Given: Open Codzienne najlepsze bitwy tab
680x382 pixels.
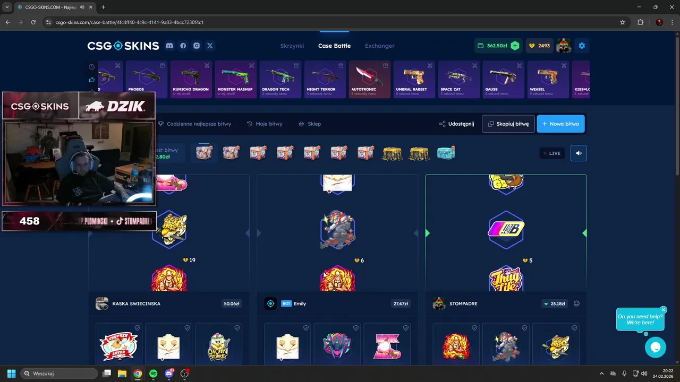Looking at the screenshot, I should [194, 124].
